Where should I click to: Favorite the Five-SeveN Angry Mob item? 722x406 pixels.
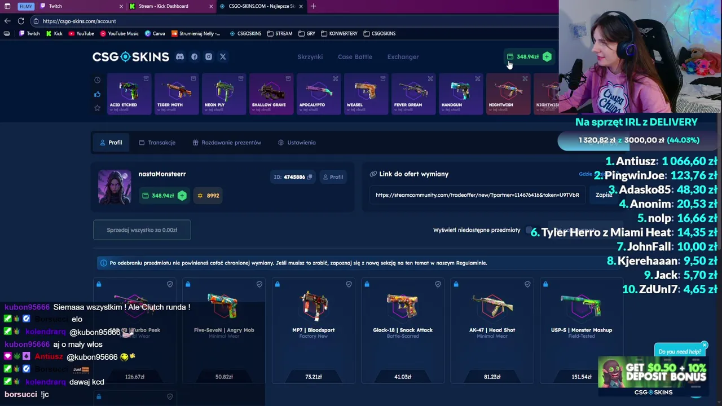(259, 284)
